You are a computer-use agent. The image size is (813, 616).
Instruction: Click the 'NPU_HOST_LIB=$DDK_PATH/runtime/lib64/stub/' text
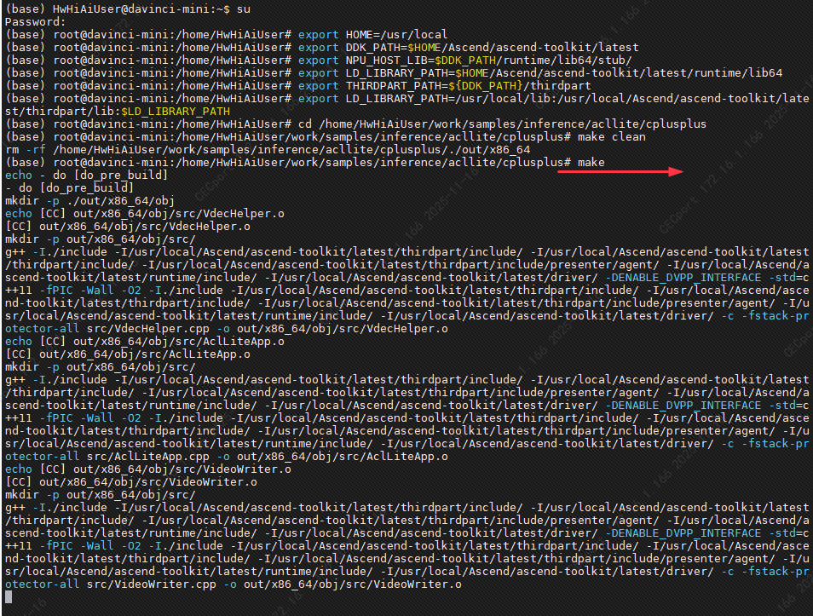pos(489,60)
